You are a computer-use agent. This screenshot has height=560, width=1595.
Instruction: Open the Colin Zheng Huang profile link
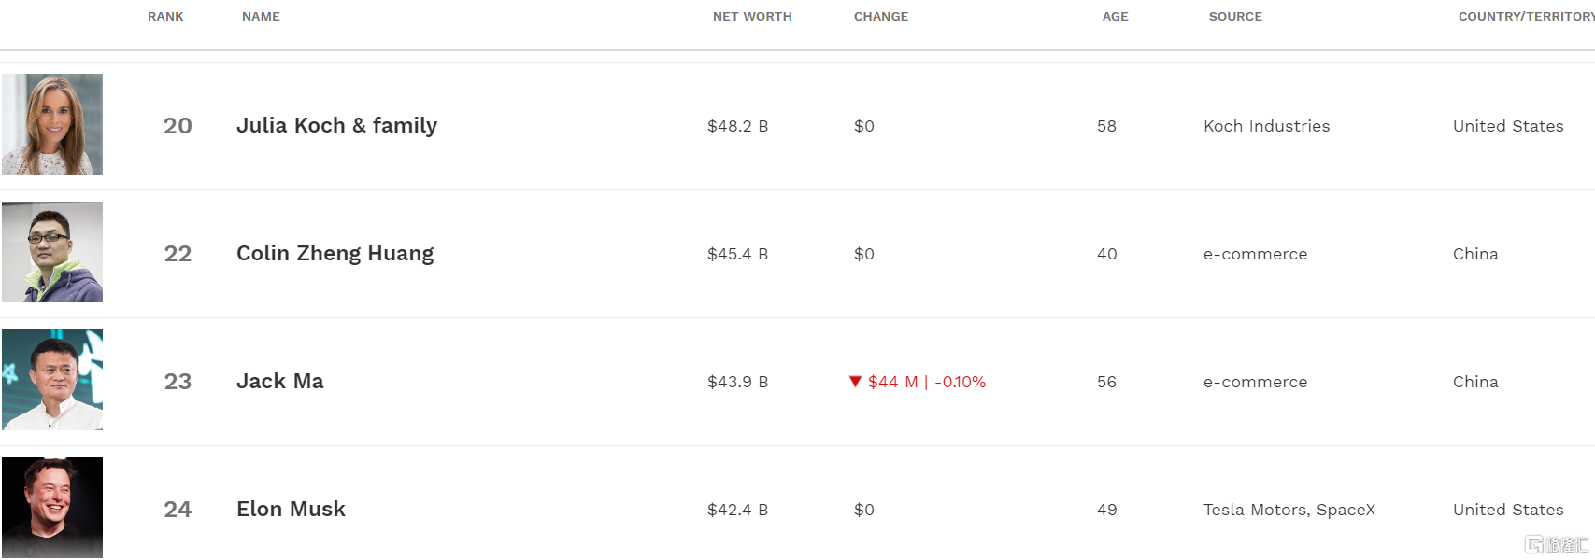(335, 254)
